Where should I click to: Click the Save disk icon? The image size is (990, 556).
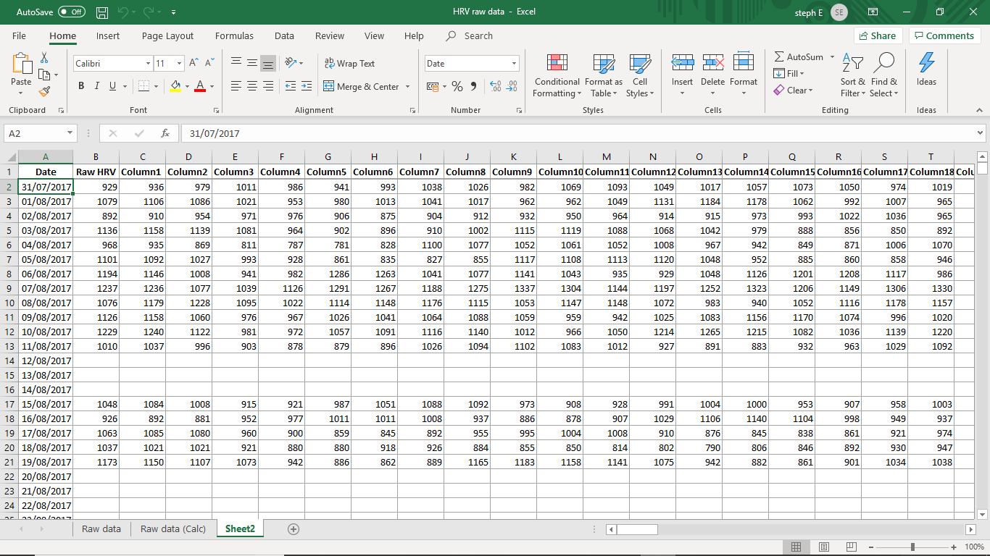[102, 12]
